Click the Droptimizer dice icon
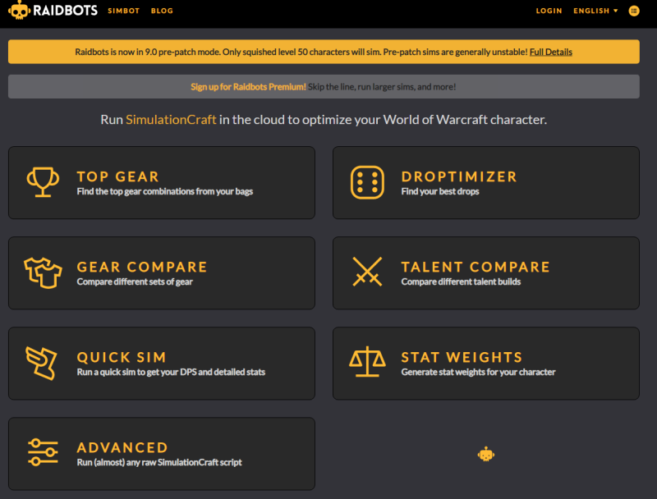The height and width of the screenshot is (499, 657). click(x=367, y=182)
